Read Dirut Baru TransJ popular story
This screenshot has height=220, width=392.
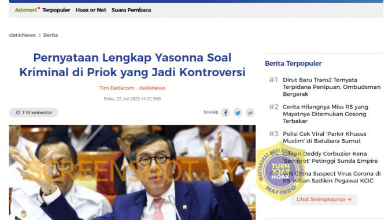[x=332, y=87]
